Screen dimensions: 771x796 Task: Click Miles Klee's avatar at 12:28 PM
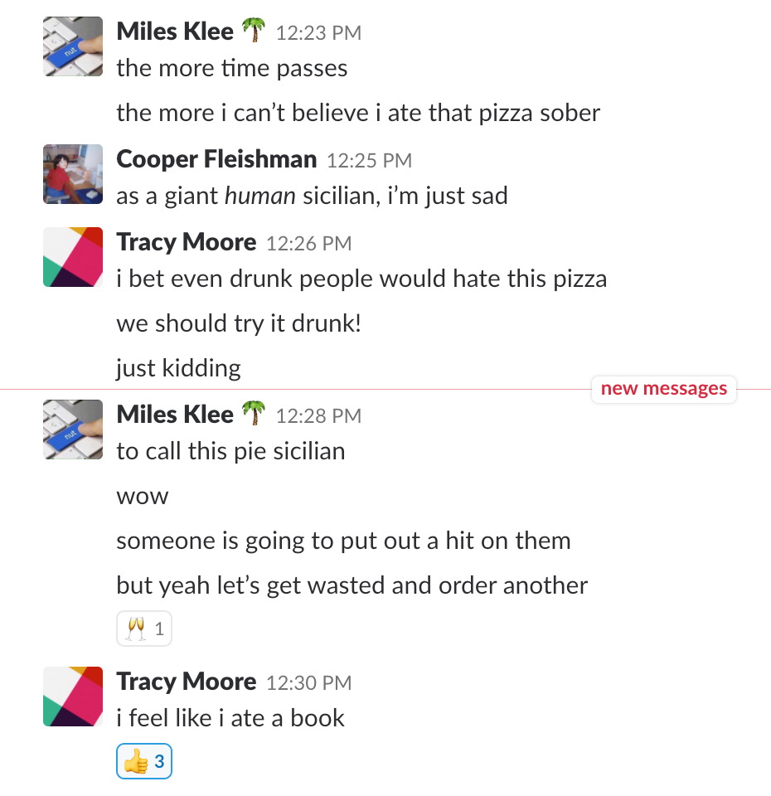[73, 430]
